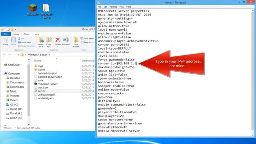The width and height of the screenshot is (256, 144).
Task: Click the server-port=25565 line
Action: tap(114, 44)
